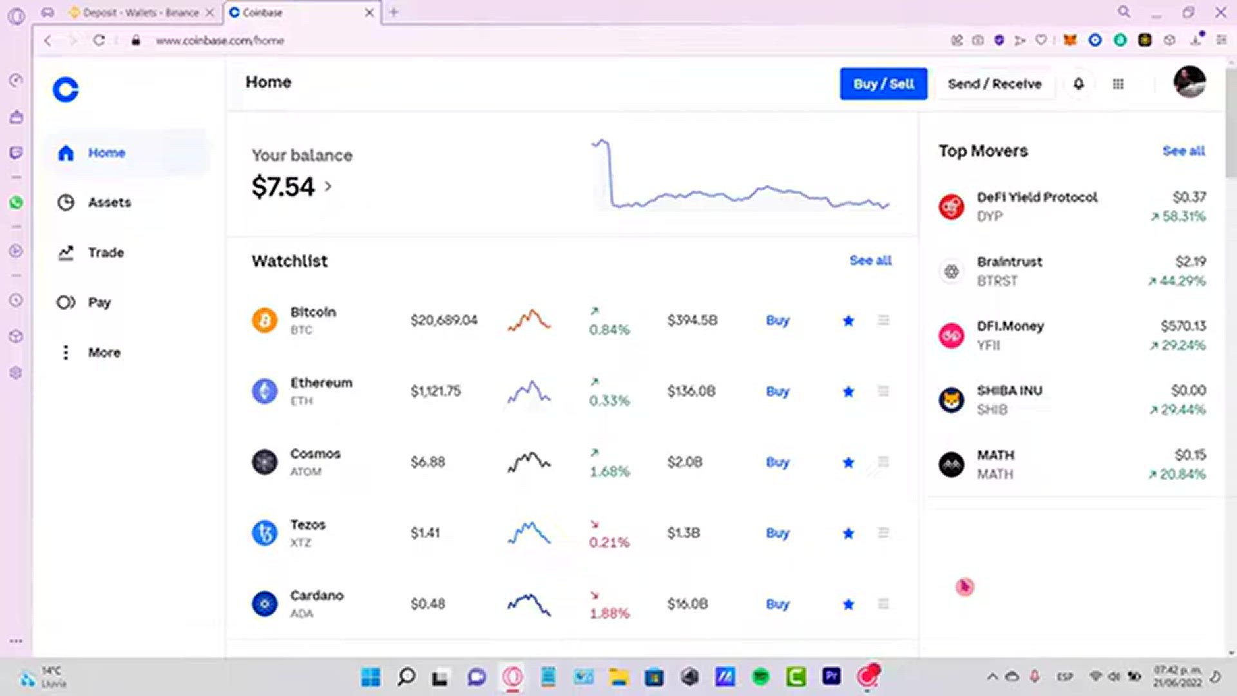The image size is (1237, 696).
Task: Unstar Tezos from the watchlist
Action: [849, 533]
